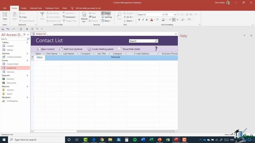Collapse the Tables group
The image size is (255, 143).
[27, 43]
